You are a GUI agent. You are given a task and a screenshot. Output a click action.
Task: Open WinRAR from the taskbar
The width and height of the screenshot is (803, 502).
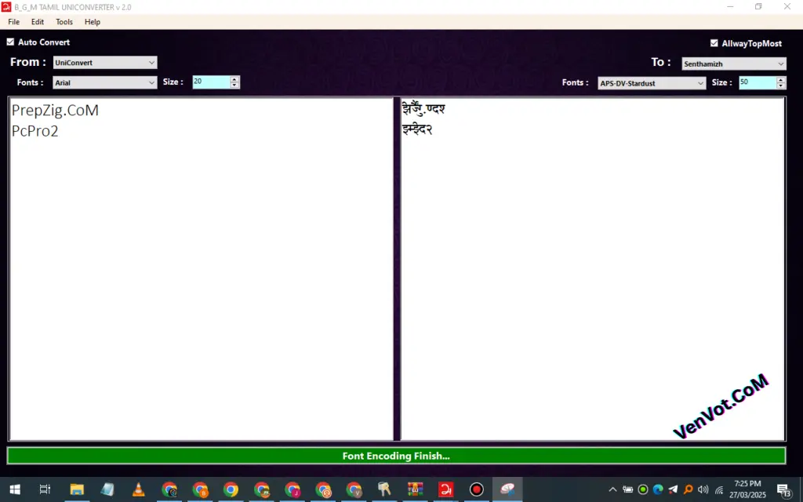[416, 489]
